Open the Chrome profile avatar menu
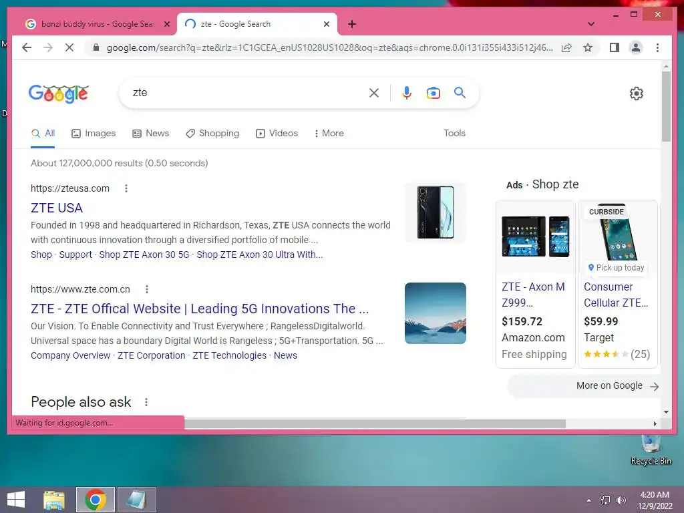 tap(636, 47)
